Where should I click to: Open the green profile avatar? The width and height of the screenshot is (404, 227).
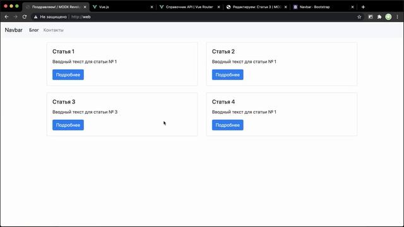pyautogui.click(x=388, y=17)
